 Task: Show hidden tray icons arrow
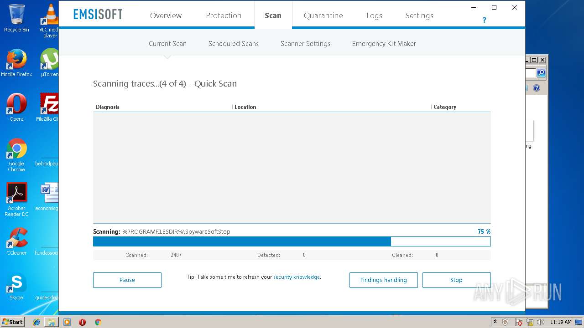[495, 322]
